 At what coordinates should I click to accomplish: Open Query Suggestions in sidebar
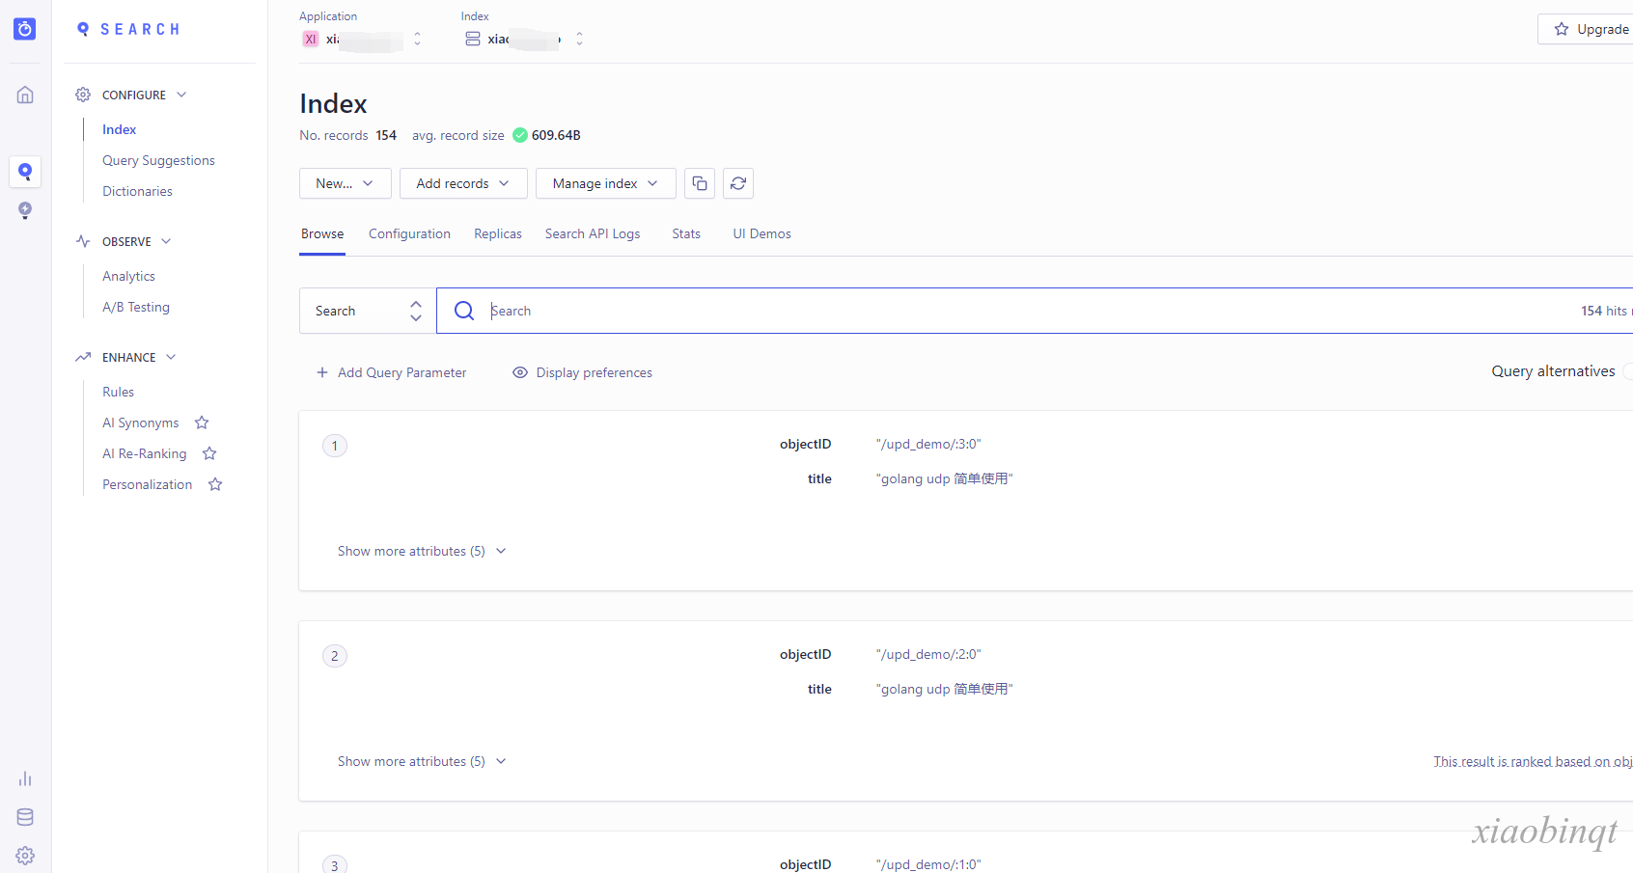(x=158, y=160)
